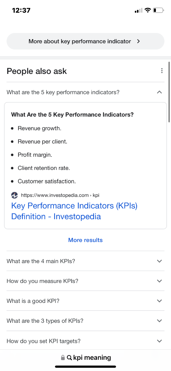Image resolution: width=171 pixels, height=371 pixels.
Task: Expand What is a good KPI?
Action: click(x=85, y=301)
